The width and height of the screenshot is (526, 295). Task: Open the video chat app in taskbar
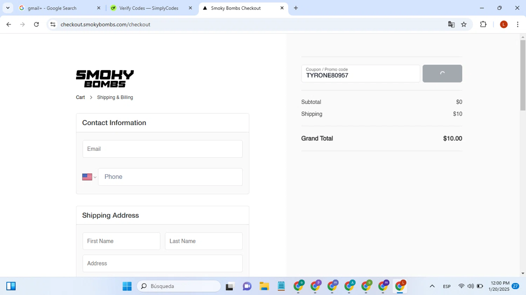[x=247, y=286]
